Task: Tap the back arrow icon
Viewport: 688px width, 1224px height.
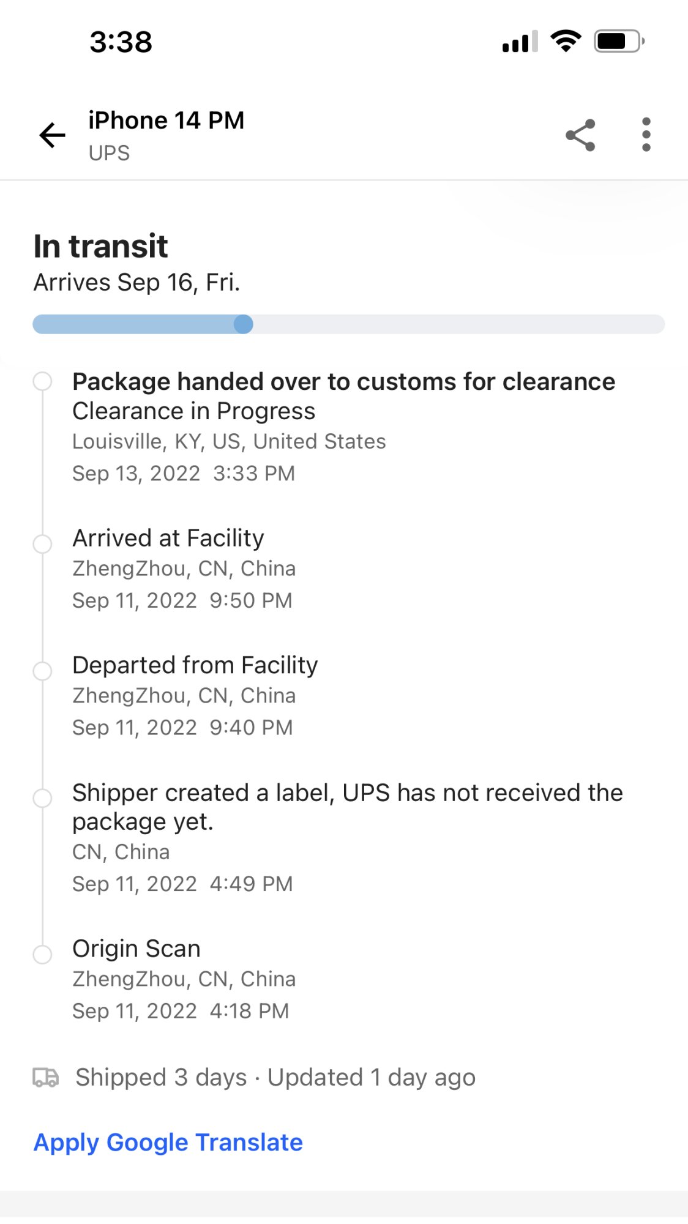Action: click(x=53, y=135)
